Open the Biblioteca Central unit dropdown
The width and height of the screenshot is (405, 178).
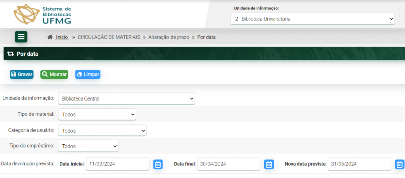point(126,98)
